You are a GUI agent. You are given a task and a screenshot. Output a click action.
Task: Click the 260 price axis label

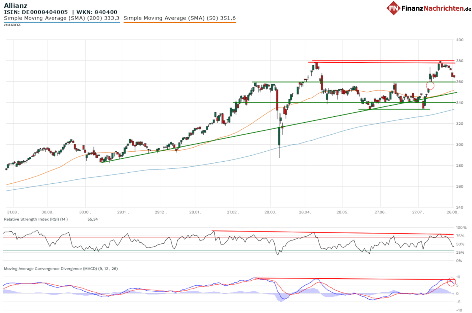(x=460, y=187)
